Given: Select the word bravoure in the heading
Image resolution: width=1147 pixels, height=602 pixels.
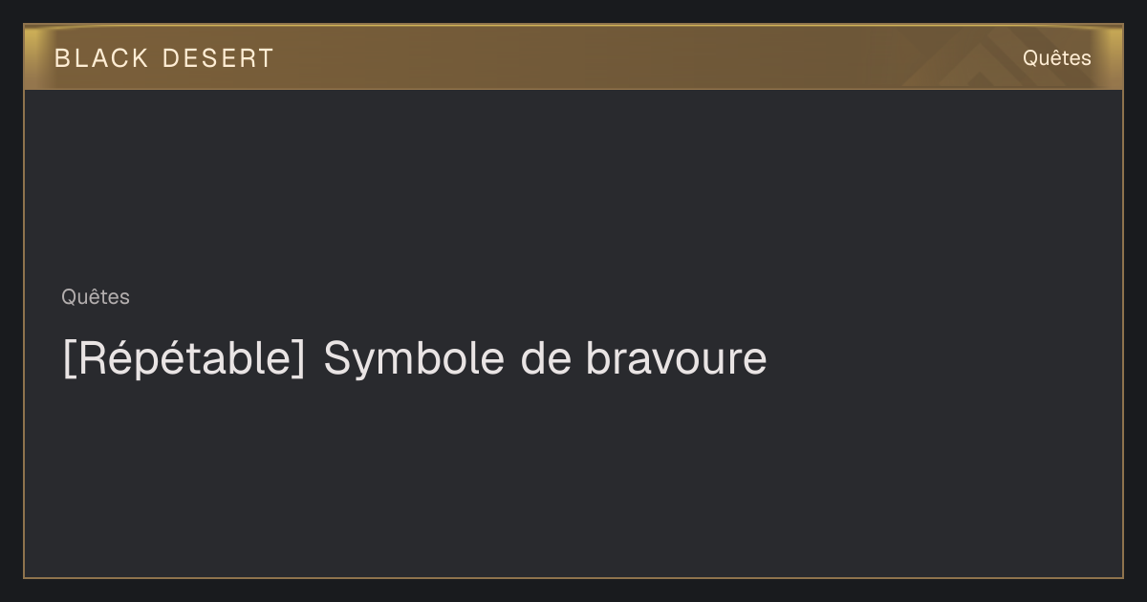Looking at the screenshot, I should (676, 359).
